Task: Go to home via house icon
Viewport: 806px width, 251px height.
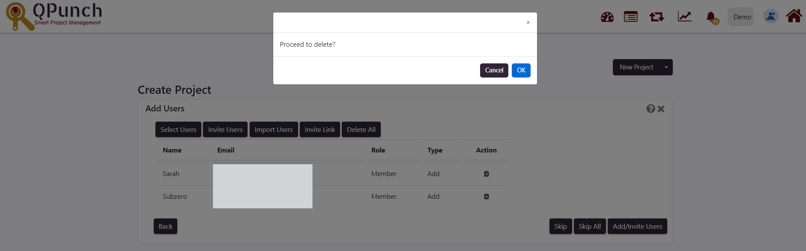Action: [x=794, y=16]
